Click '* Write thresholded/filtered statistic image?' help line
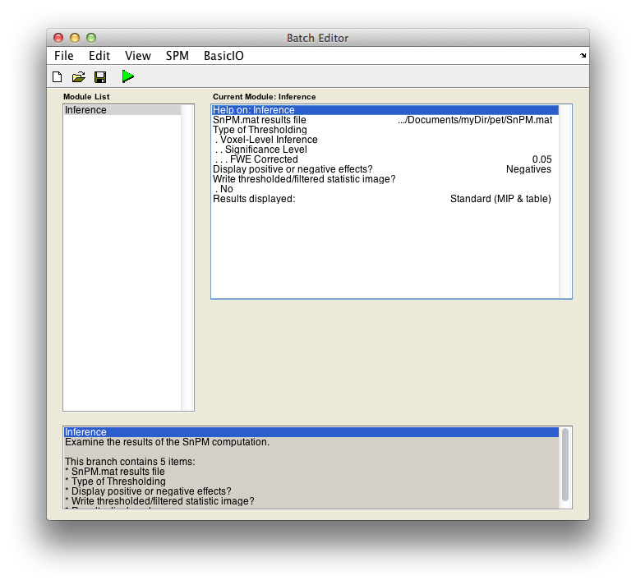 point(159,501)
